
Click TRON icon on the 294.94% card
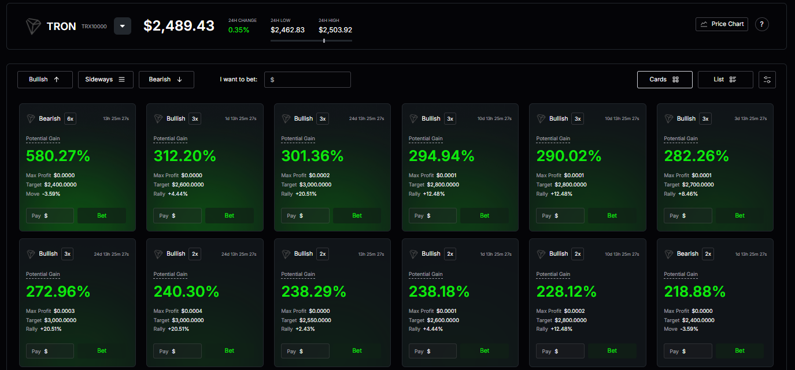pyautogui.click(x=413, y=118)
